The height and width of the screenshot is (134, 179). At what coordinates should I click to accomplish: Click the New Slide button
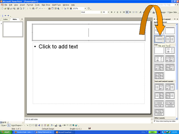(172, 12)
